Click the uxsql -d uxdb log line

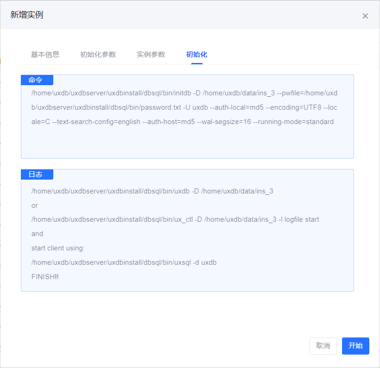pos(124,262)
